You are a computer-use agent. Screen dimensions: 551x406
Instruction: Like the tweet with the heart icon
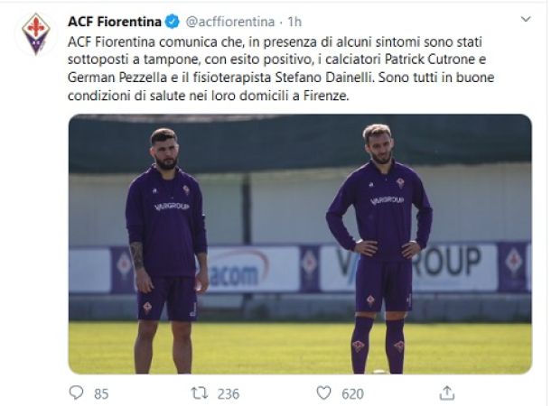(323, 392)
